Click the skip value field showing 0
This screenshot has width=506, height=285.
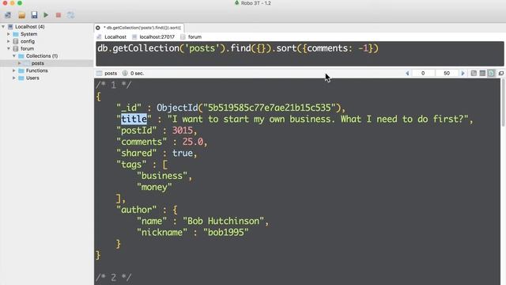click(423, 74)
